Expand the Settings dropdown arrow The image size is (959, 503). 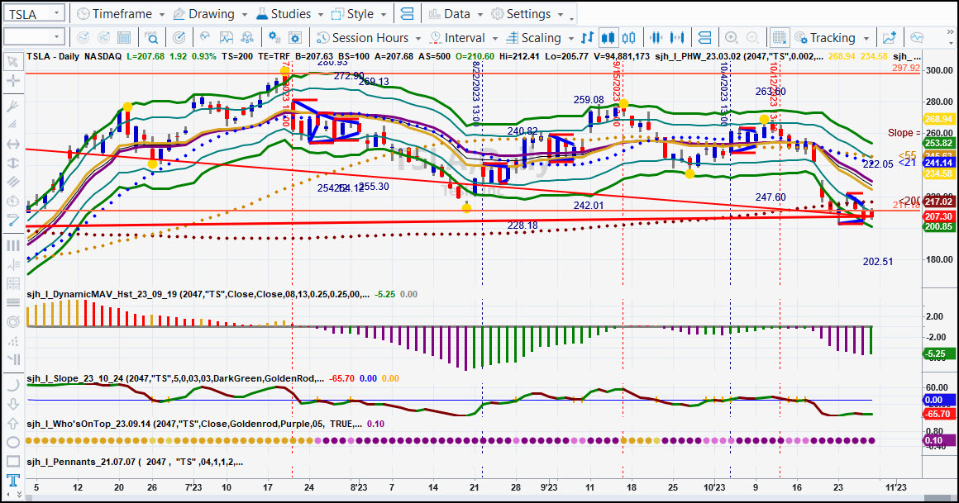tap(561, 14)
